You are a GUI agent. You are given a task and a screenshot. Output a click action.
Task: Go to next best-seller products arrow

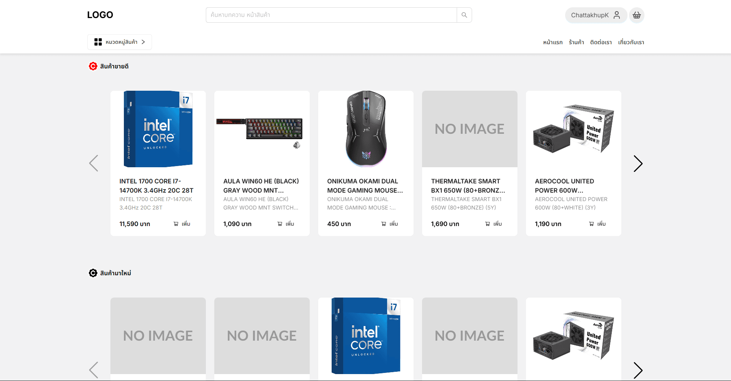(638, 163)
